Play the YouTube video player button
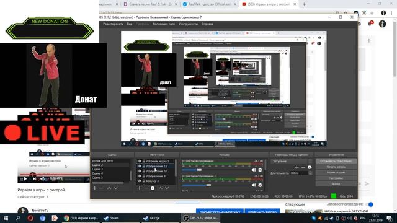The image size is (397, 223). click(x=25, y=179)
